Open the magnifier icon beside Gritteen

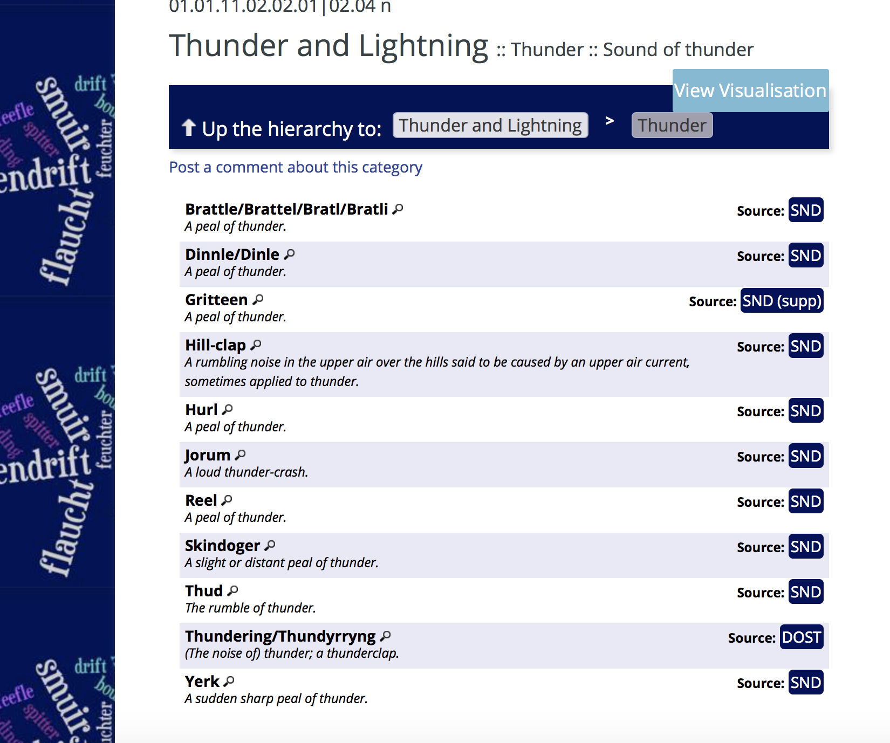click(258, 300)
